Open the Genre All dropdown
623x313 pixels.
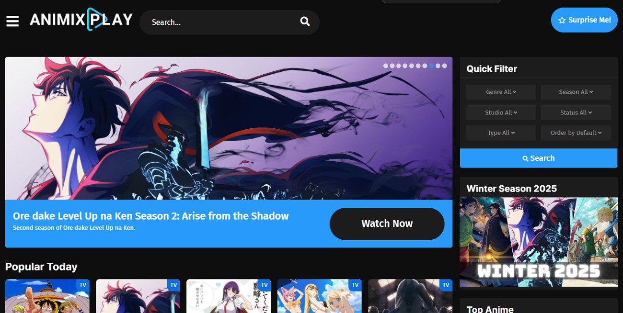click(x=501, y=92)
